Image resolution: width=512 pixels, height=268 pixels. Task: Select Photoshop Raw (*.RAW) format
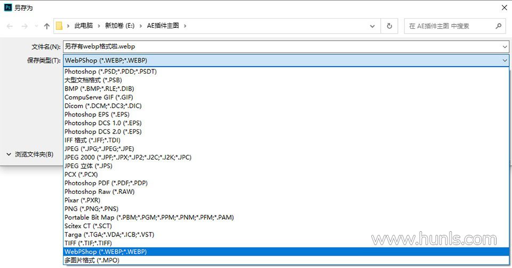click(x=286, y=192)
